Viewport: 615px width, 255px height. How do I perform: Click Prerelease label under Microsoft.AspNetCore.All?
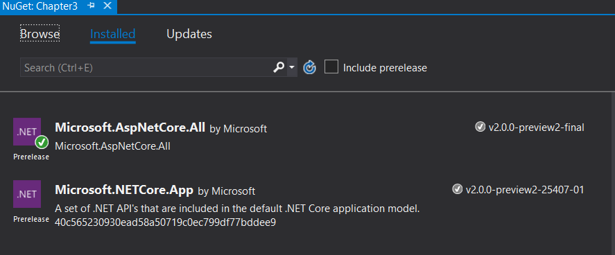[x=31, y=157]
